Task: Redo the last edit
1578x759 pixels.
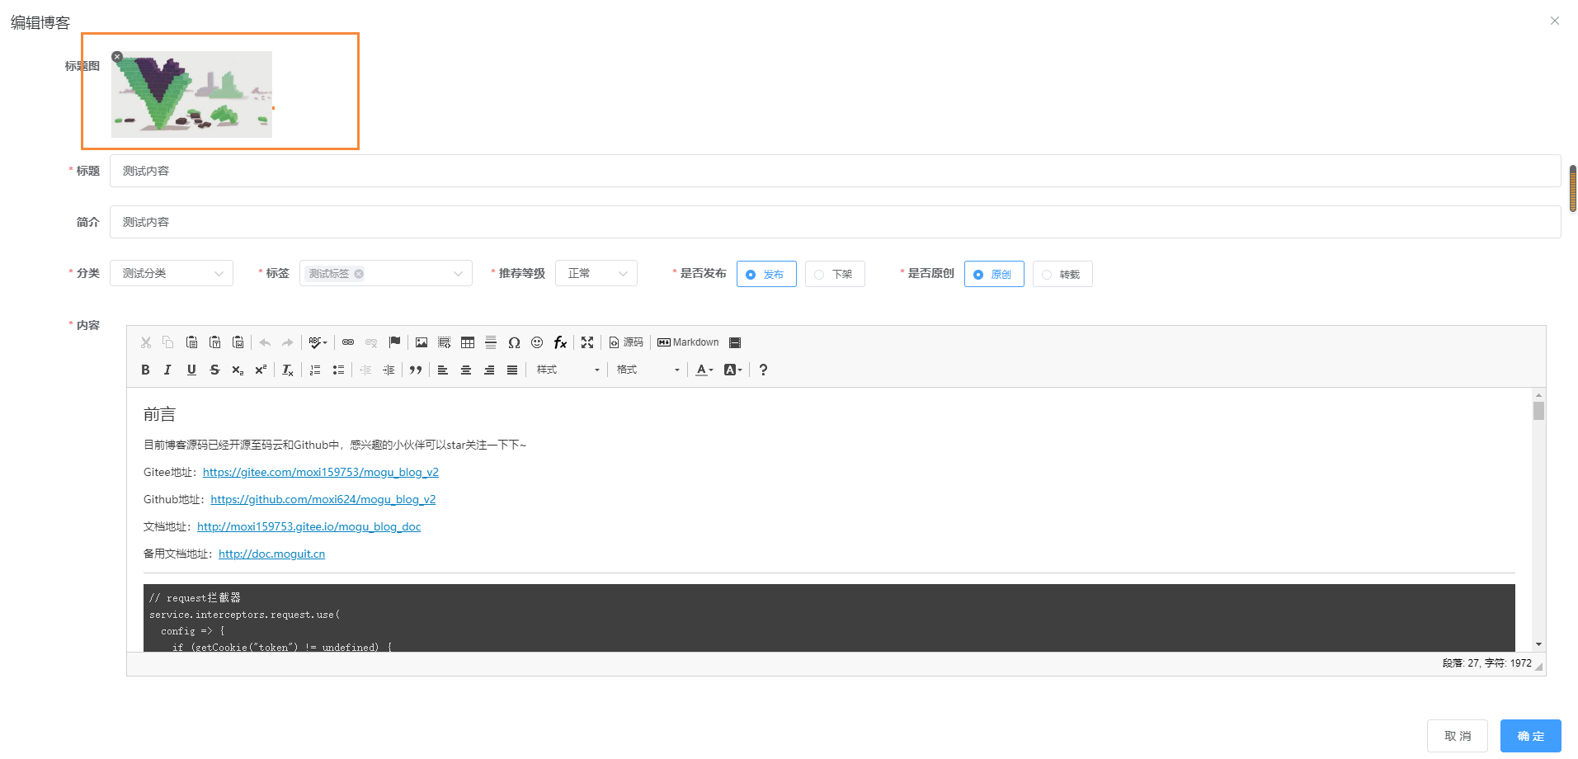Action: (x=288, y=342)
